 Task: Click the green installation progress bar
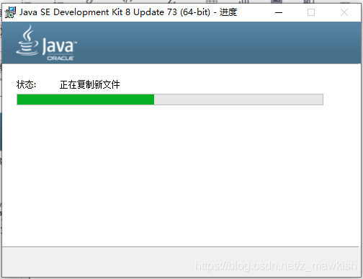coord(170,99)
